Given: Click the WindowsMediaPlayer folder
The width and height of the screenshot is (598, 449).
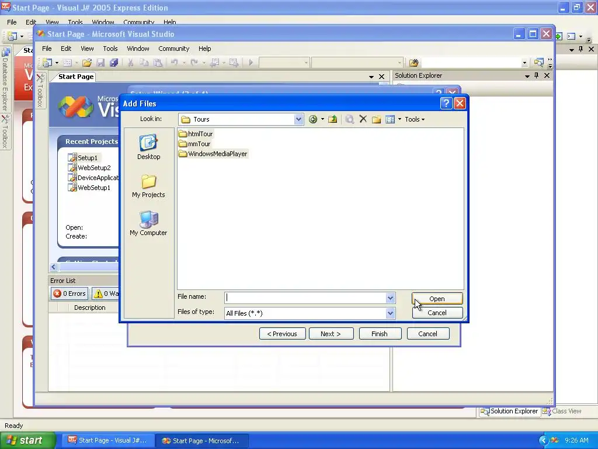Looking at the screenshot, I should pos(213,154).
